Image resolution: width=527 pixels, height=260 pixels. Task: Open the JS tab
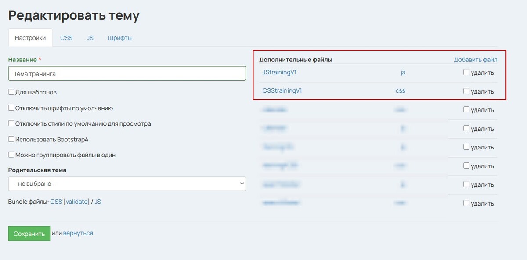coord(90,38)
